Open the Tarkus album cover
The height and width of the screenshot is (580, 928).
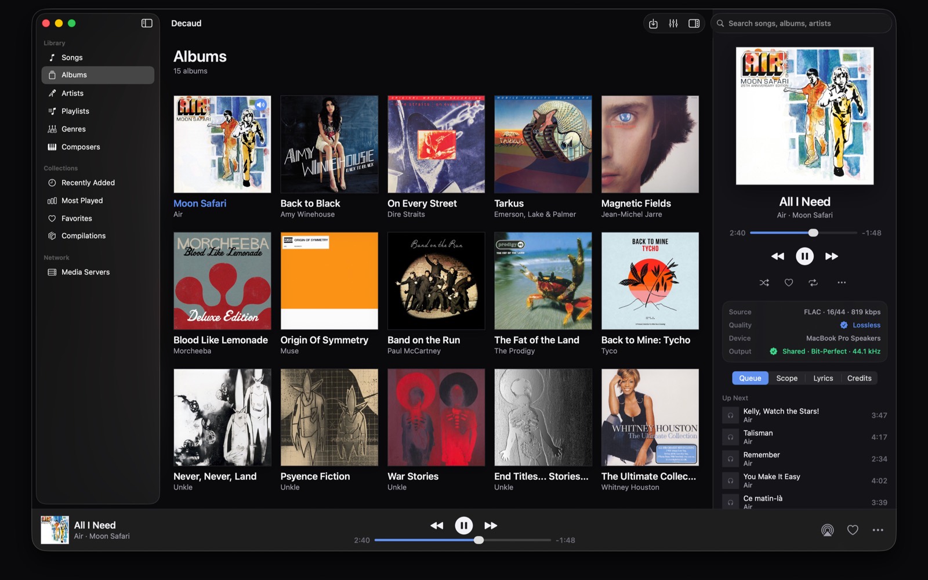tap(543, 144)
